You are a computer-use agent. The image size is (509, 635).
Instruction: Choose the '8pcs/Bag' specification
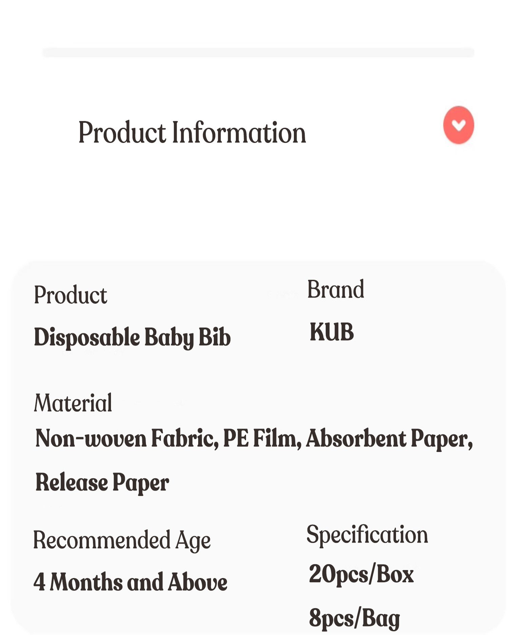point(354,618)
